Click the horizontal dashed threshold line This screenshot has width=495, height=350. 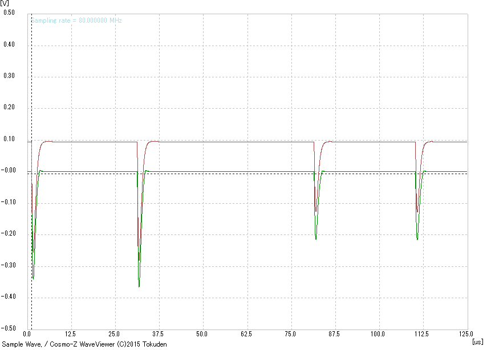257,174
